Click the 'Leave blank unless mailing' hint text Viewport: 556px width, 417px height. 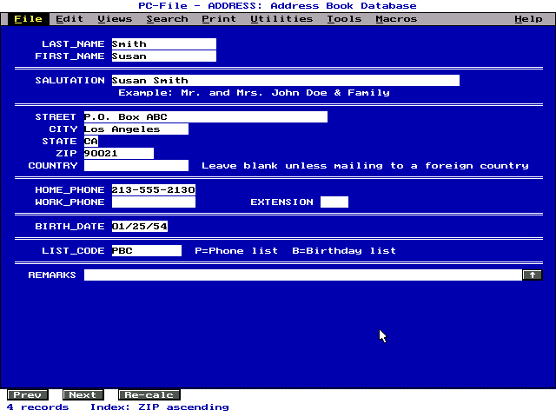(365, 166)
